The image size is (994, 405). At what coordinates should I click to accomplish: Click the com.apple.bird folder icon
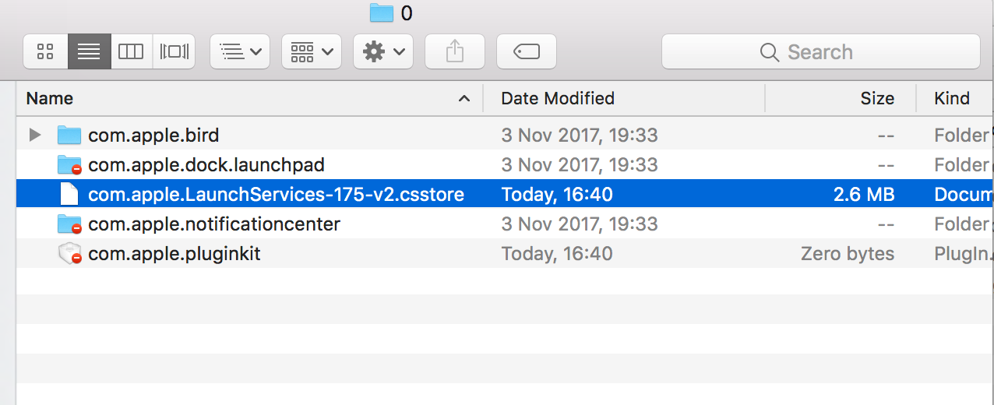point(69,136)
